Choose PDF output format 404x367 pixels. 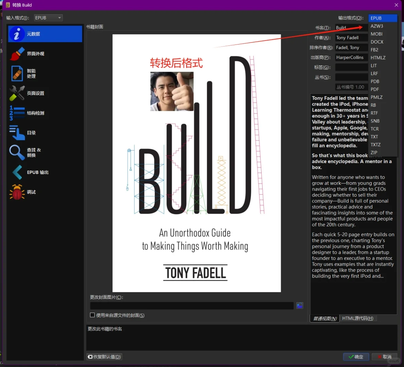[x=383, y=89]
